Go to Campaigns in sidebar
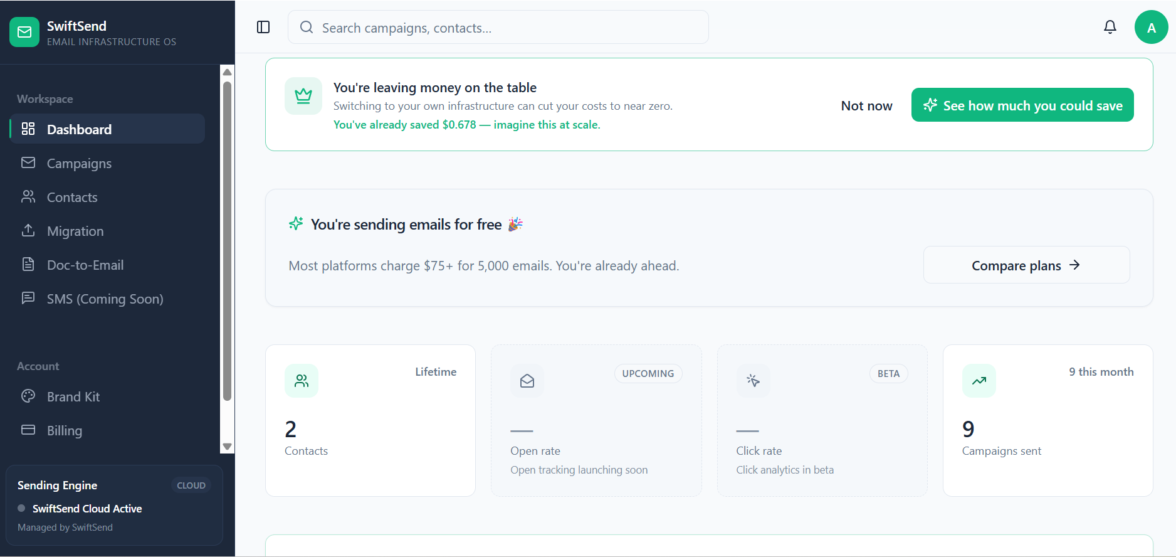Image resolution: width=1176 pixels, height=557 pixels. tap(107, 163)
